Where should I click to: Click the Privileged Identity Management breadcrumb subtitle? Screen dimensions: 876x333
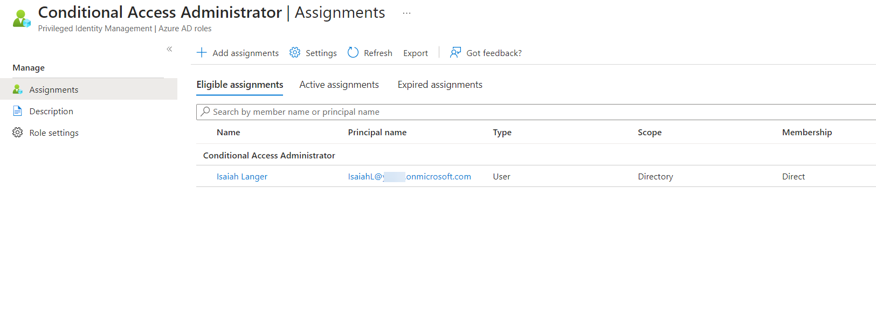(x=125, y=29)
